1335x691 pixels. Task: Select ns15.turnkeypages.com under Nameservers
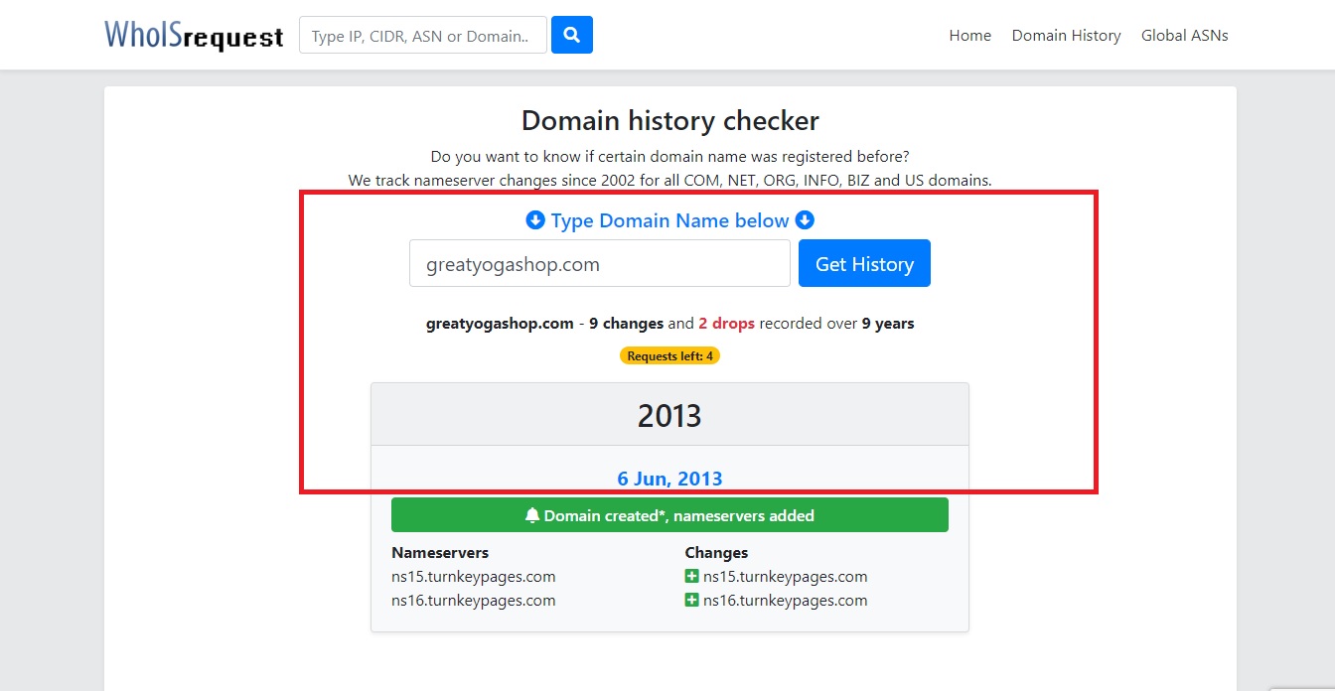pyautogui.click(x=473, y=577)
